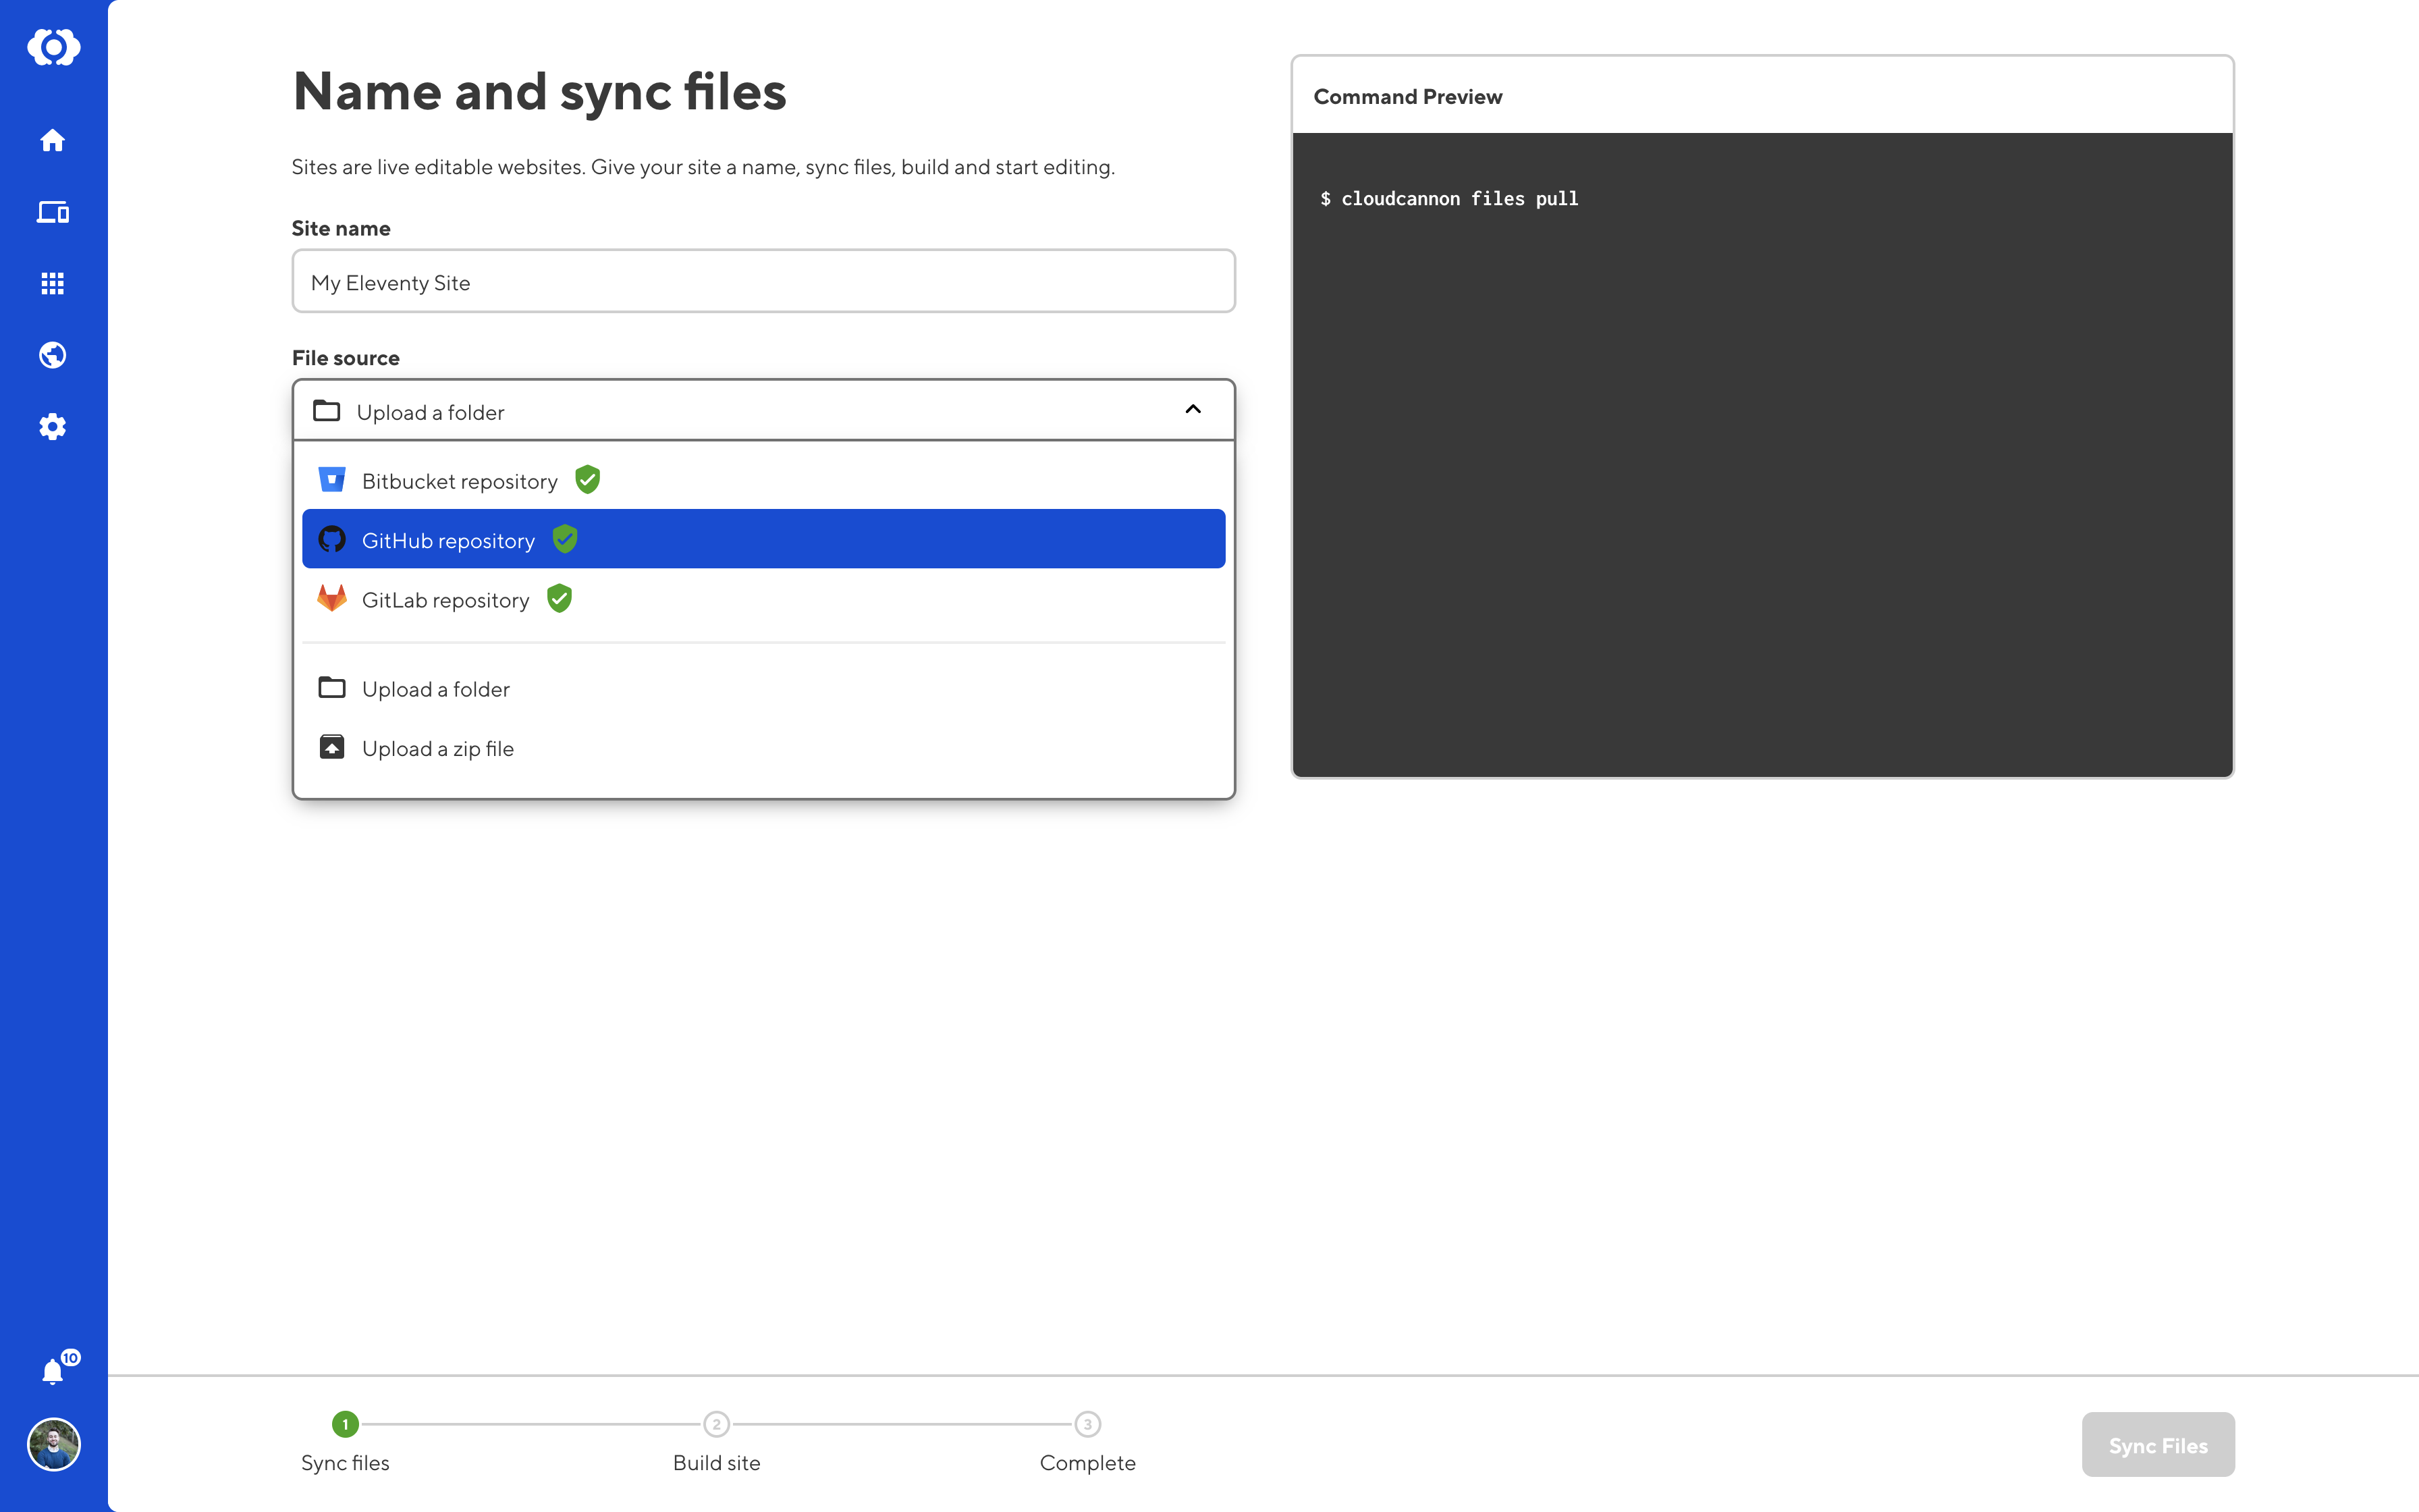Click the Bitbucket logo icon in list
The width and height of the screenshot is (2419, 1512).
pyautogui.click(x=332, y=480)
